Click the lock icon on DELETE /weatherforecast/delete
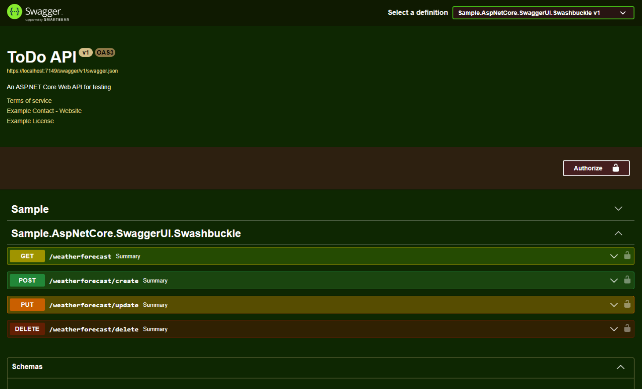This screenshot has height=389, width=642. coord(627,328)
